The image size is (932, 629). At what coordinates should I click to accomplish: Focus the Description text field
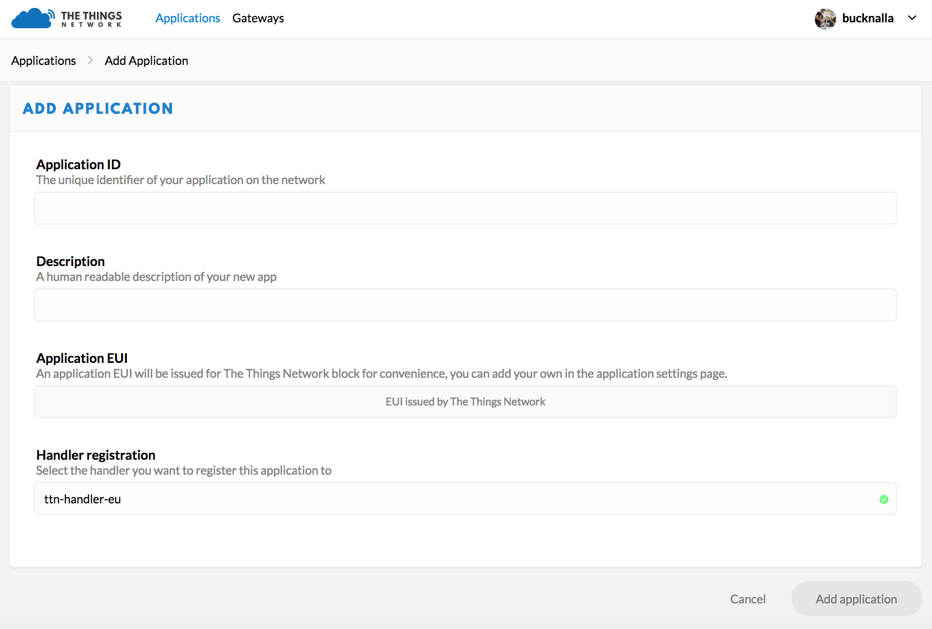[464, 305]
